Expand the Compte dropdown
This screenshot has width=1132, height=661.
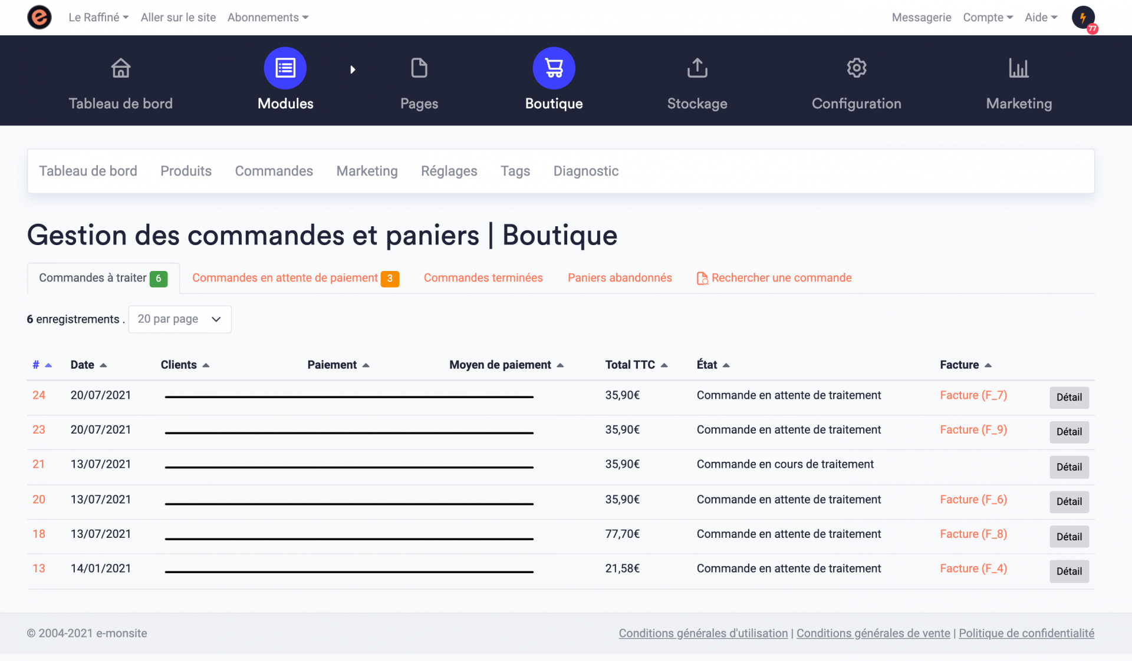(988, 17)
